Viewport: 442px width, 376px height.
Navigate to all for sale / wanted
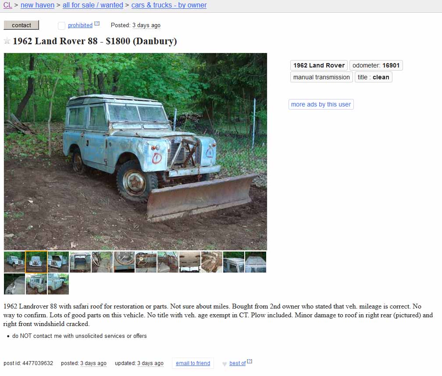[93, 5]
